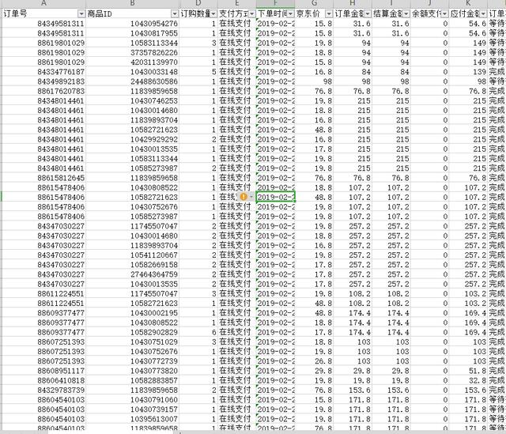Screen dimensions: 506x434
Task: Open the 应付金额 filter dropdown
Action: point(483,14)
